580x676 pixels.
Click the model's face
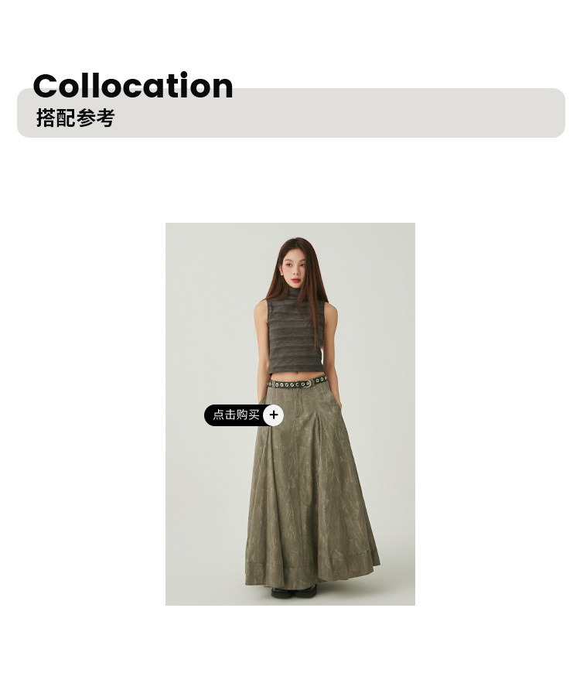coord(293,269)
